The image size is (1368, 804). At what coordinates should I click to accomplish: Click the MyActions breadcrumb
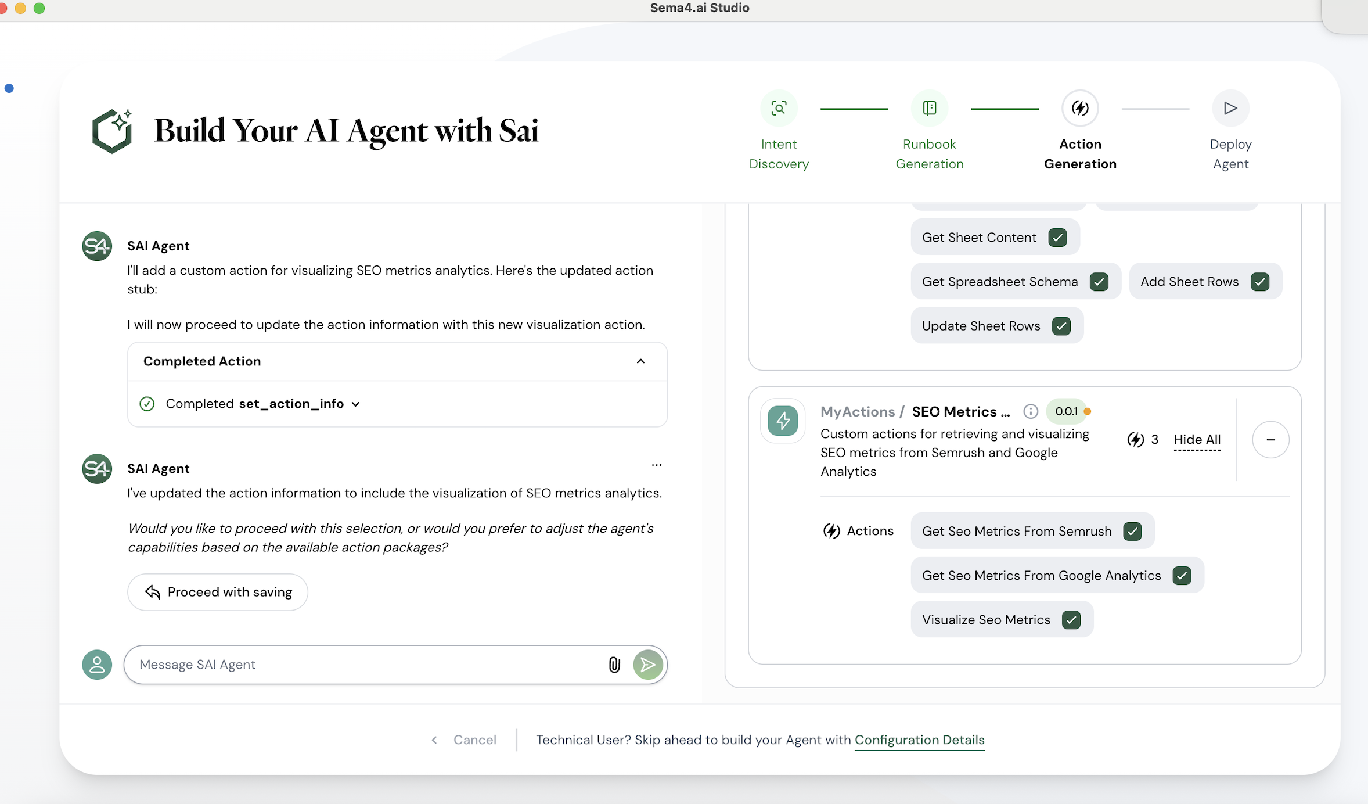click(x=858, y=412)
